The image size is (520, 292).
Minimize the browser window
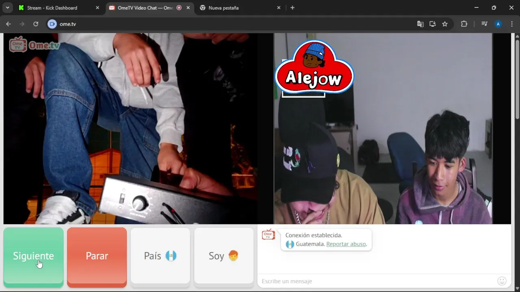tap(476, 8)
